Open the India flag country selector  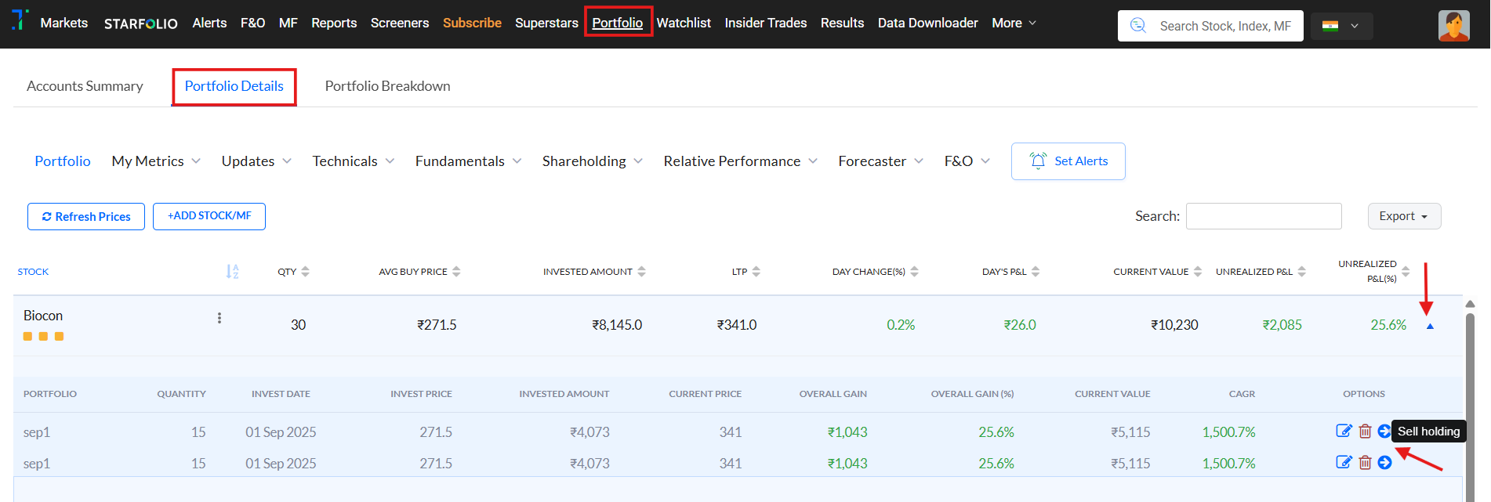click(x=1340, y=26)
